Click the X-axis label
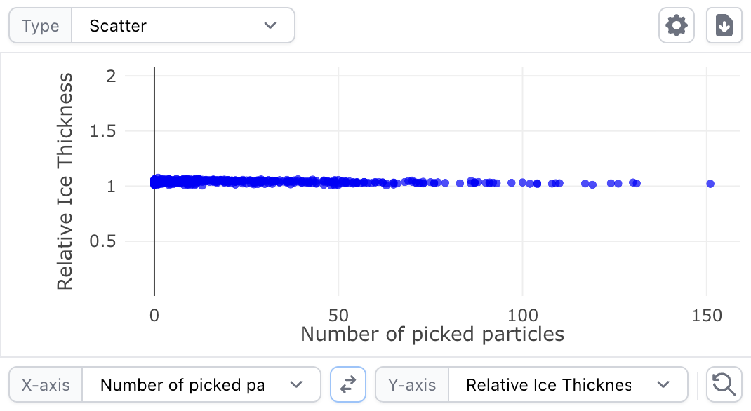The height and width of the screenshot is (411, 751). [46, 384]
